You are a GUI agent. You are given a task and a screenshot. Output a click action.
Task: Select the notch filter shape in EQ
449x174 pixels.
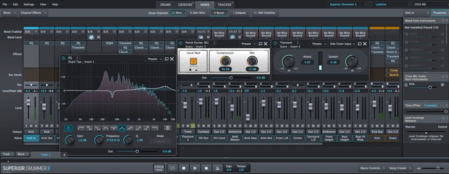point(113,128)
